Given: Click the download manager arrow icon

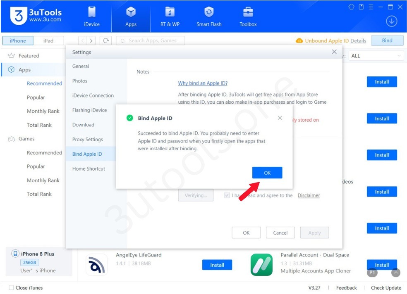Looking at the screenshot, I should (x=391, y=21).
